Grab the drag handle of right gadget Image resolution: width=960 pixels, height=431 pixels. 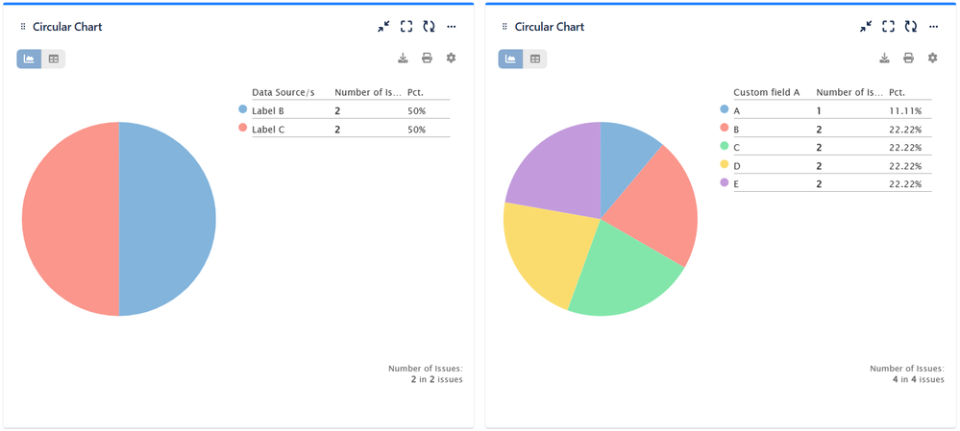pos(505,27)
